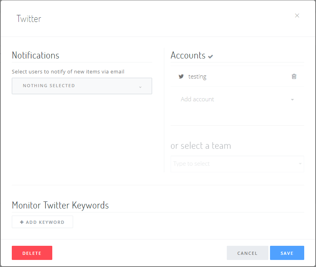
Task: Click the 'Select users to notify' label text
Action: [68, 72]
